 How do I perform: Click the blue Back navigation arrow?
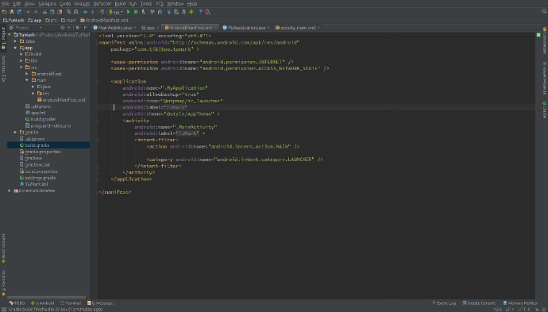85,12
